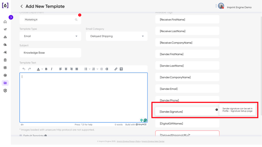Screen dimensions: 262x147
Task: Click the green Grammarly icon in the editor
Action: tap(146, 120)
